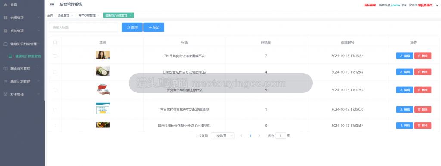
Task: Click 编辑 for the 17:13:54 row
Action: (404, 56)
